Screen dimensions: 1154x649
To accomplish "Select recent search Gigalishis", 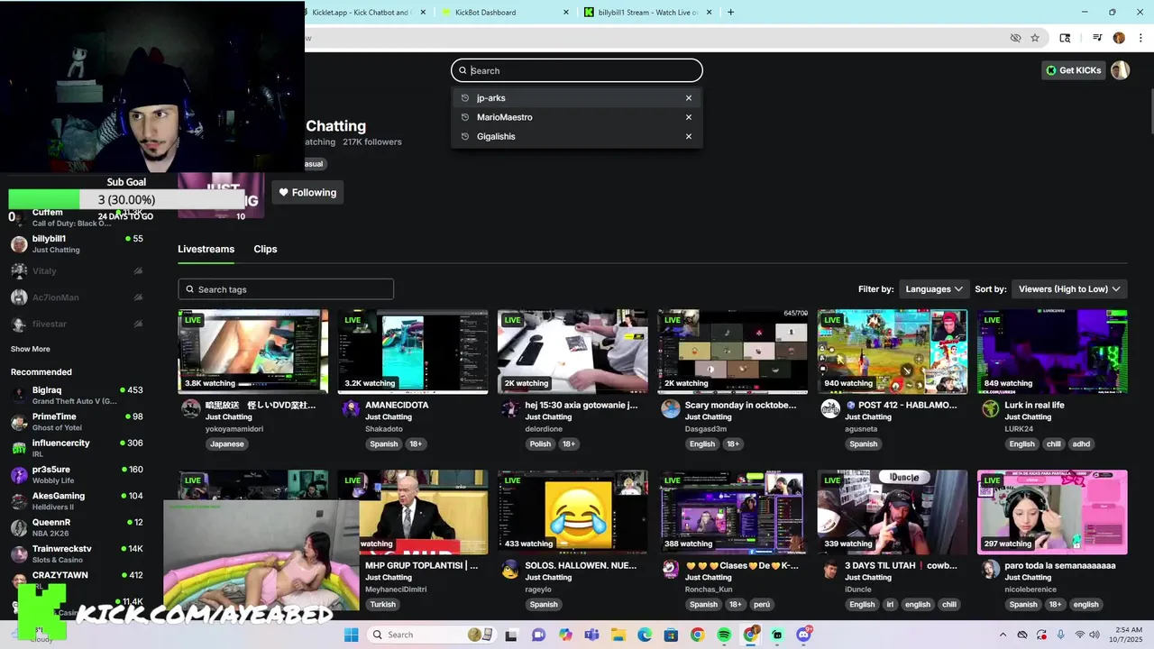I will pos(577,137).
